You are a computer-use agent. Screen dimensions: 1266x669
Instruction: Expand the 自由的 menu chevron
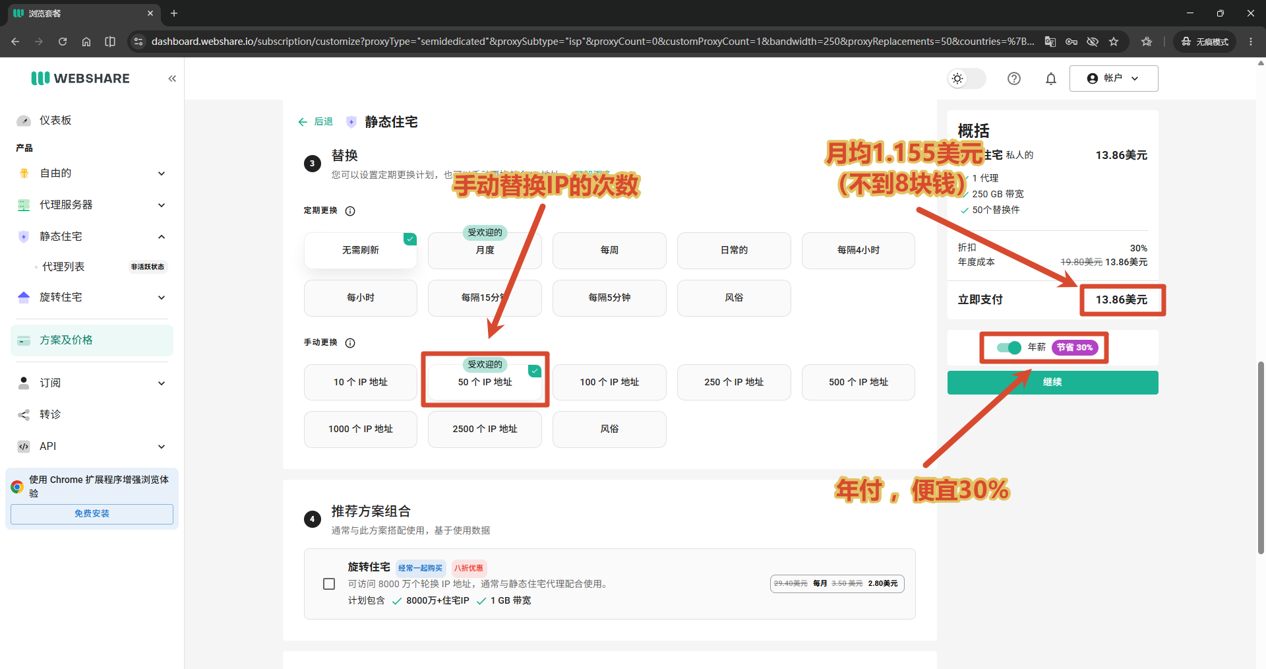[162, 174]
